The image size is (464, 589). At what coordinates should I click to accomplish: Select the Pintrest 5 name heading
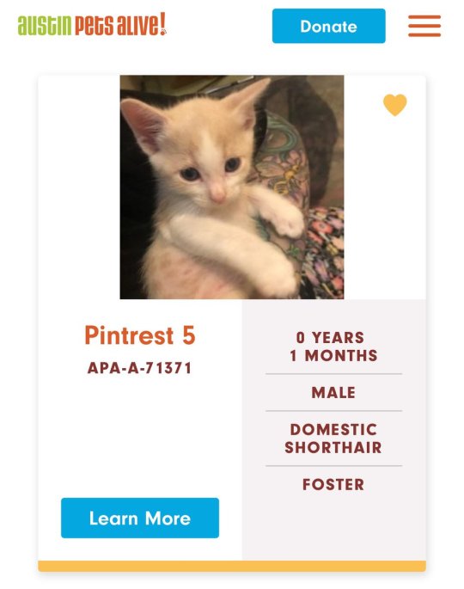pos(140,335)
